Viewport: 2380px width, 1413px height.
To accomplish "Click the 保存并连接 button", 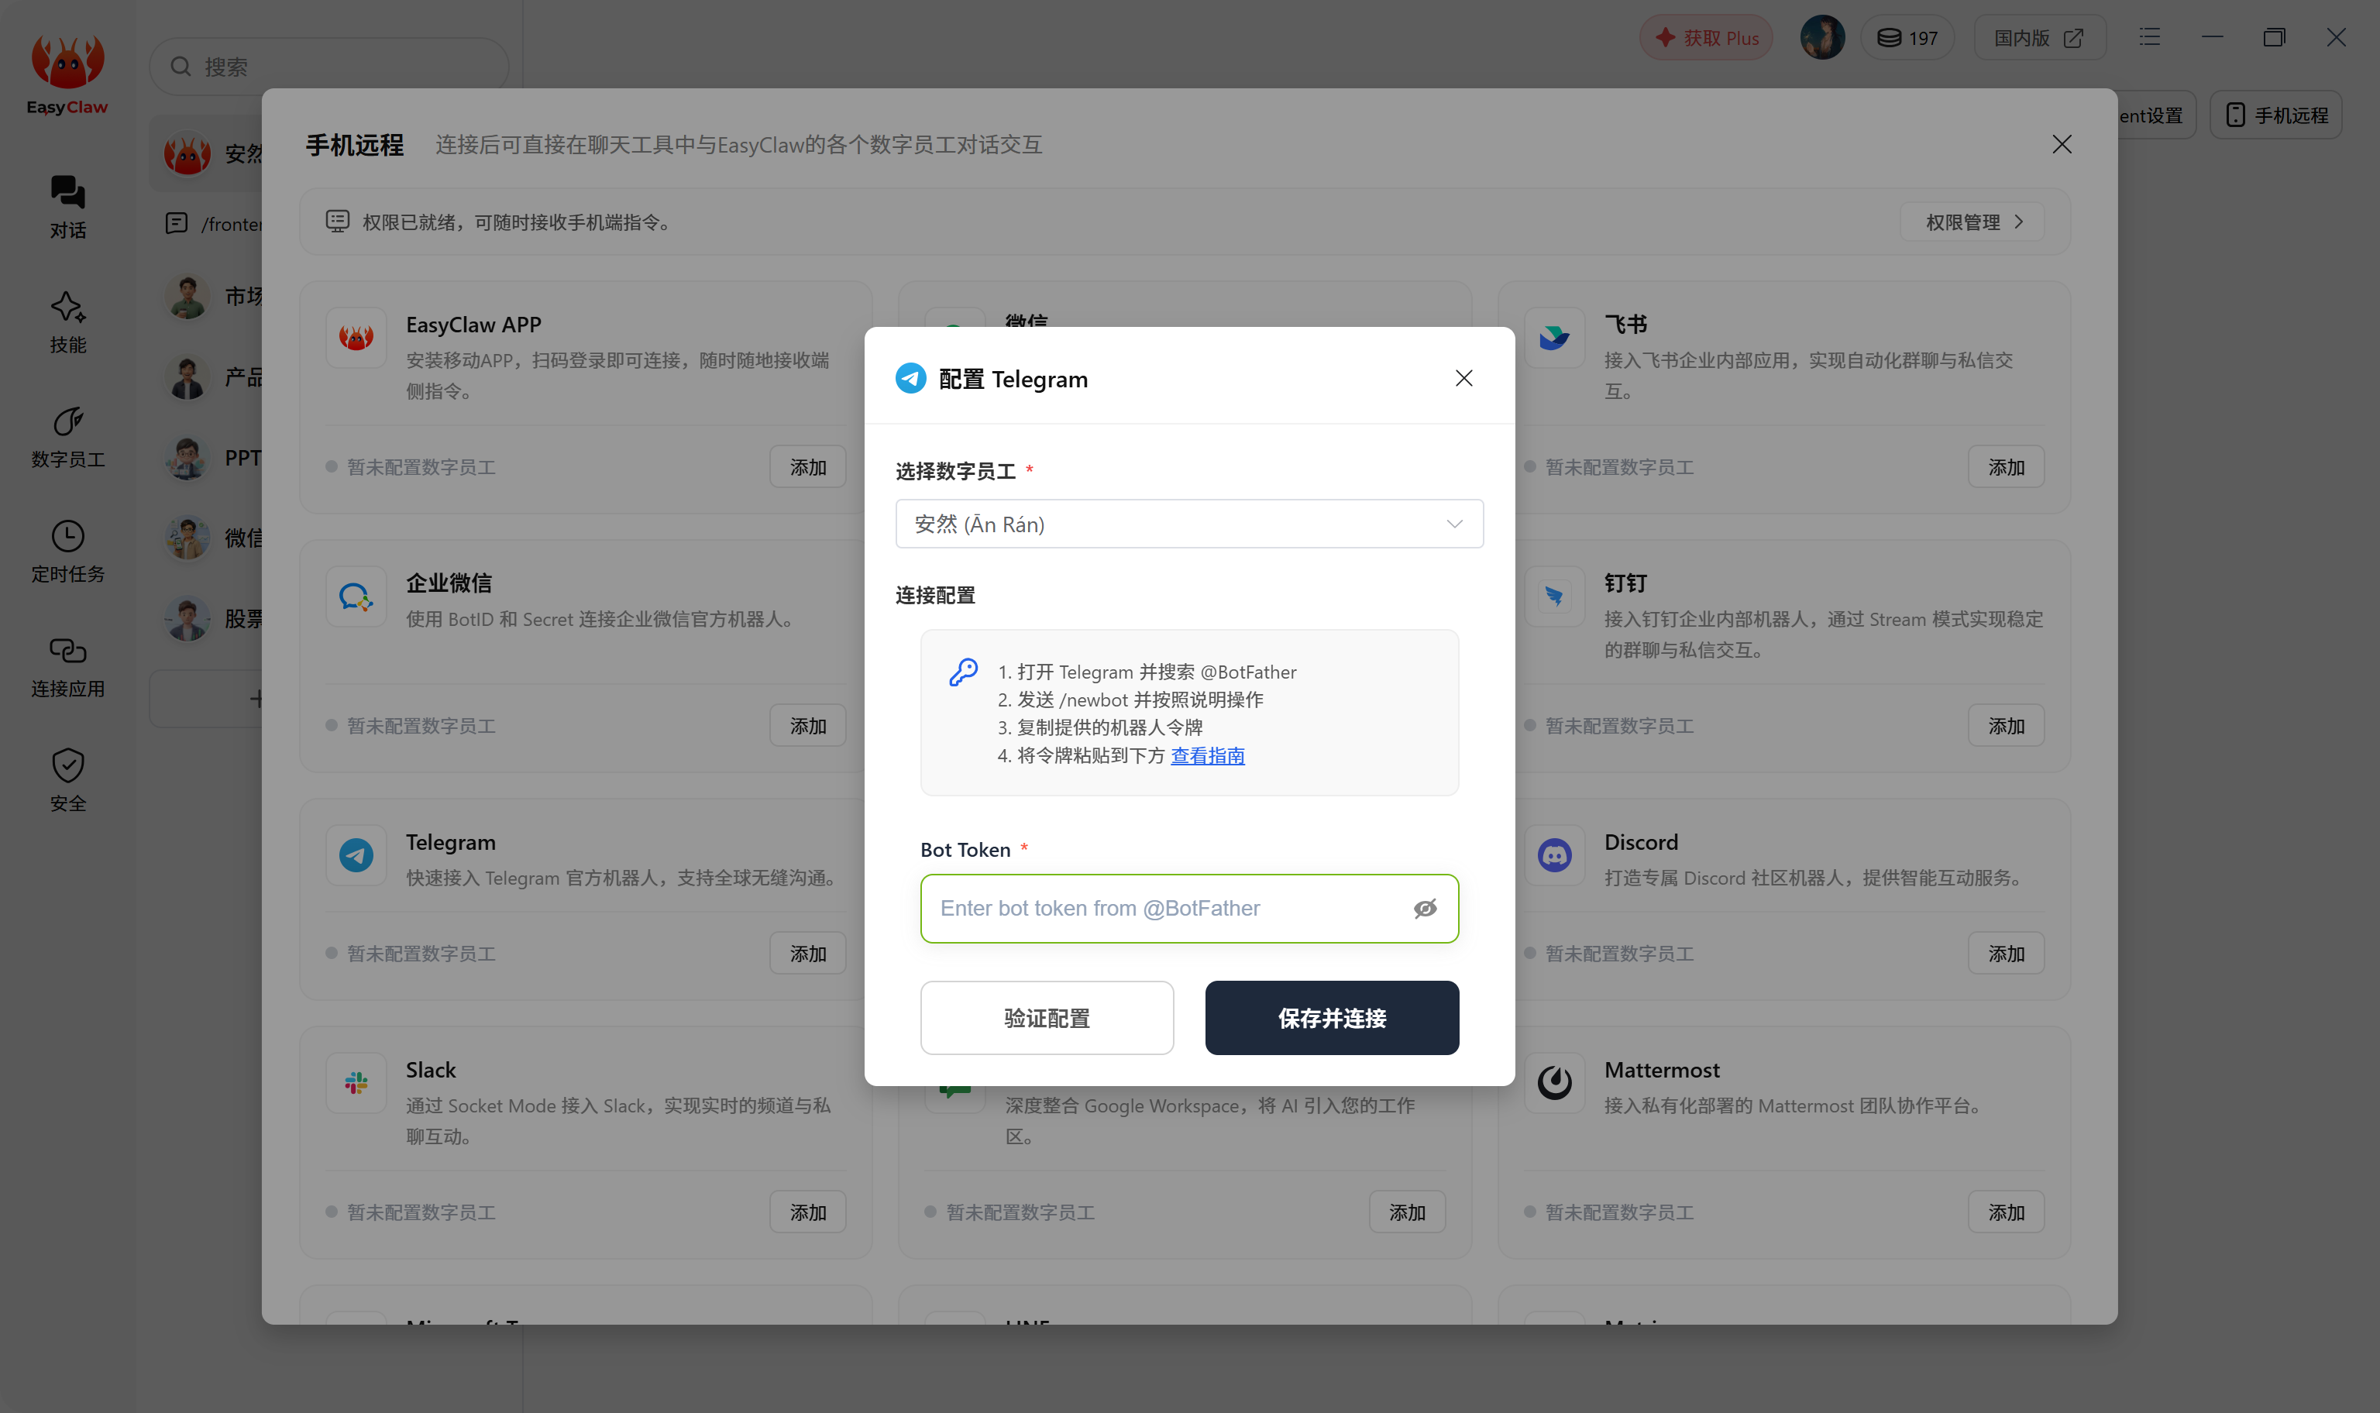I will pos(1331,1018).
